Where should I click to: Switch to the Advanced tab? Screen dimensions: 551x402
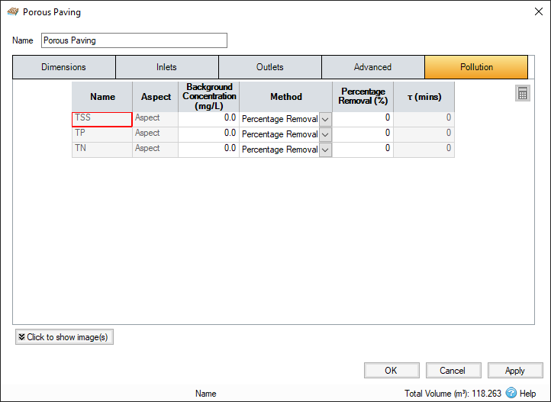click(373, 67)
